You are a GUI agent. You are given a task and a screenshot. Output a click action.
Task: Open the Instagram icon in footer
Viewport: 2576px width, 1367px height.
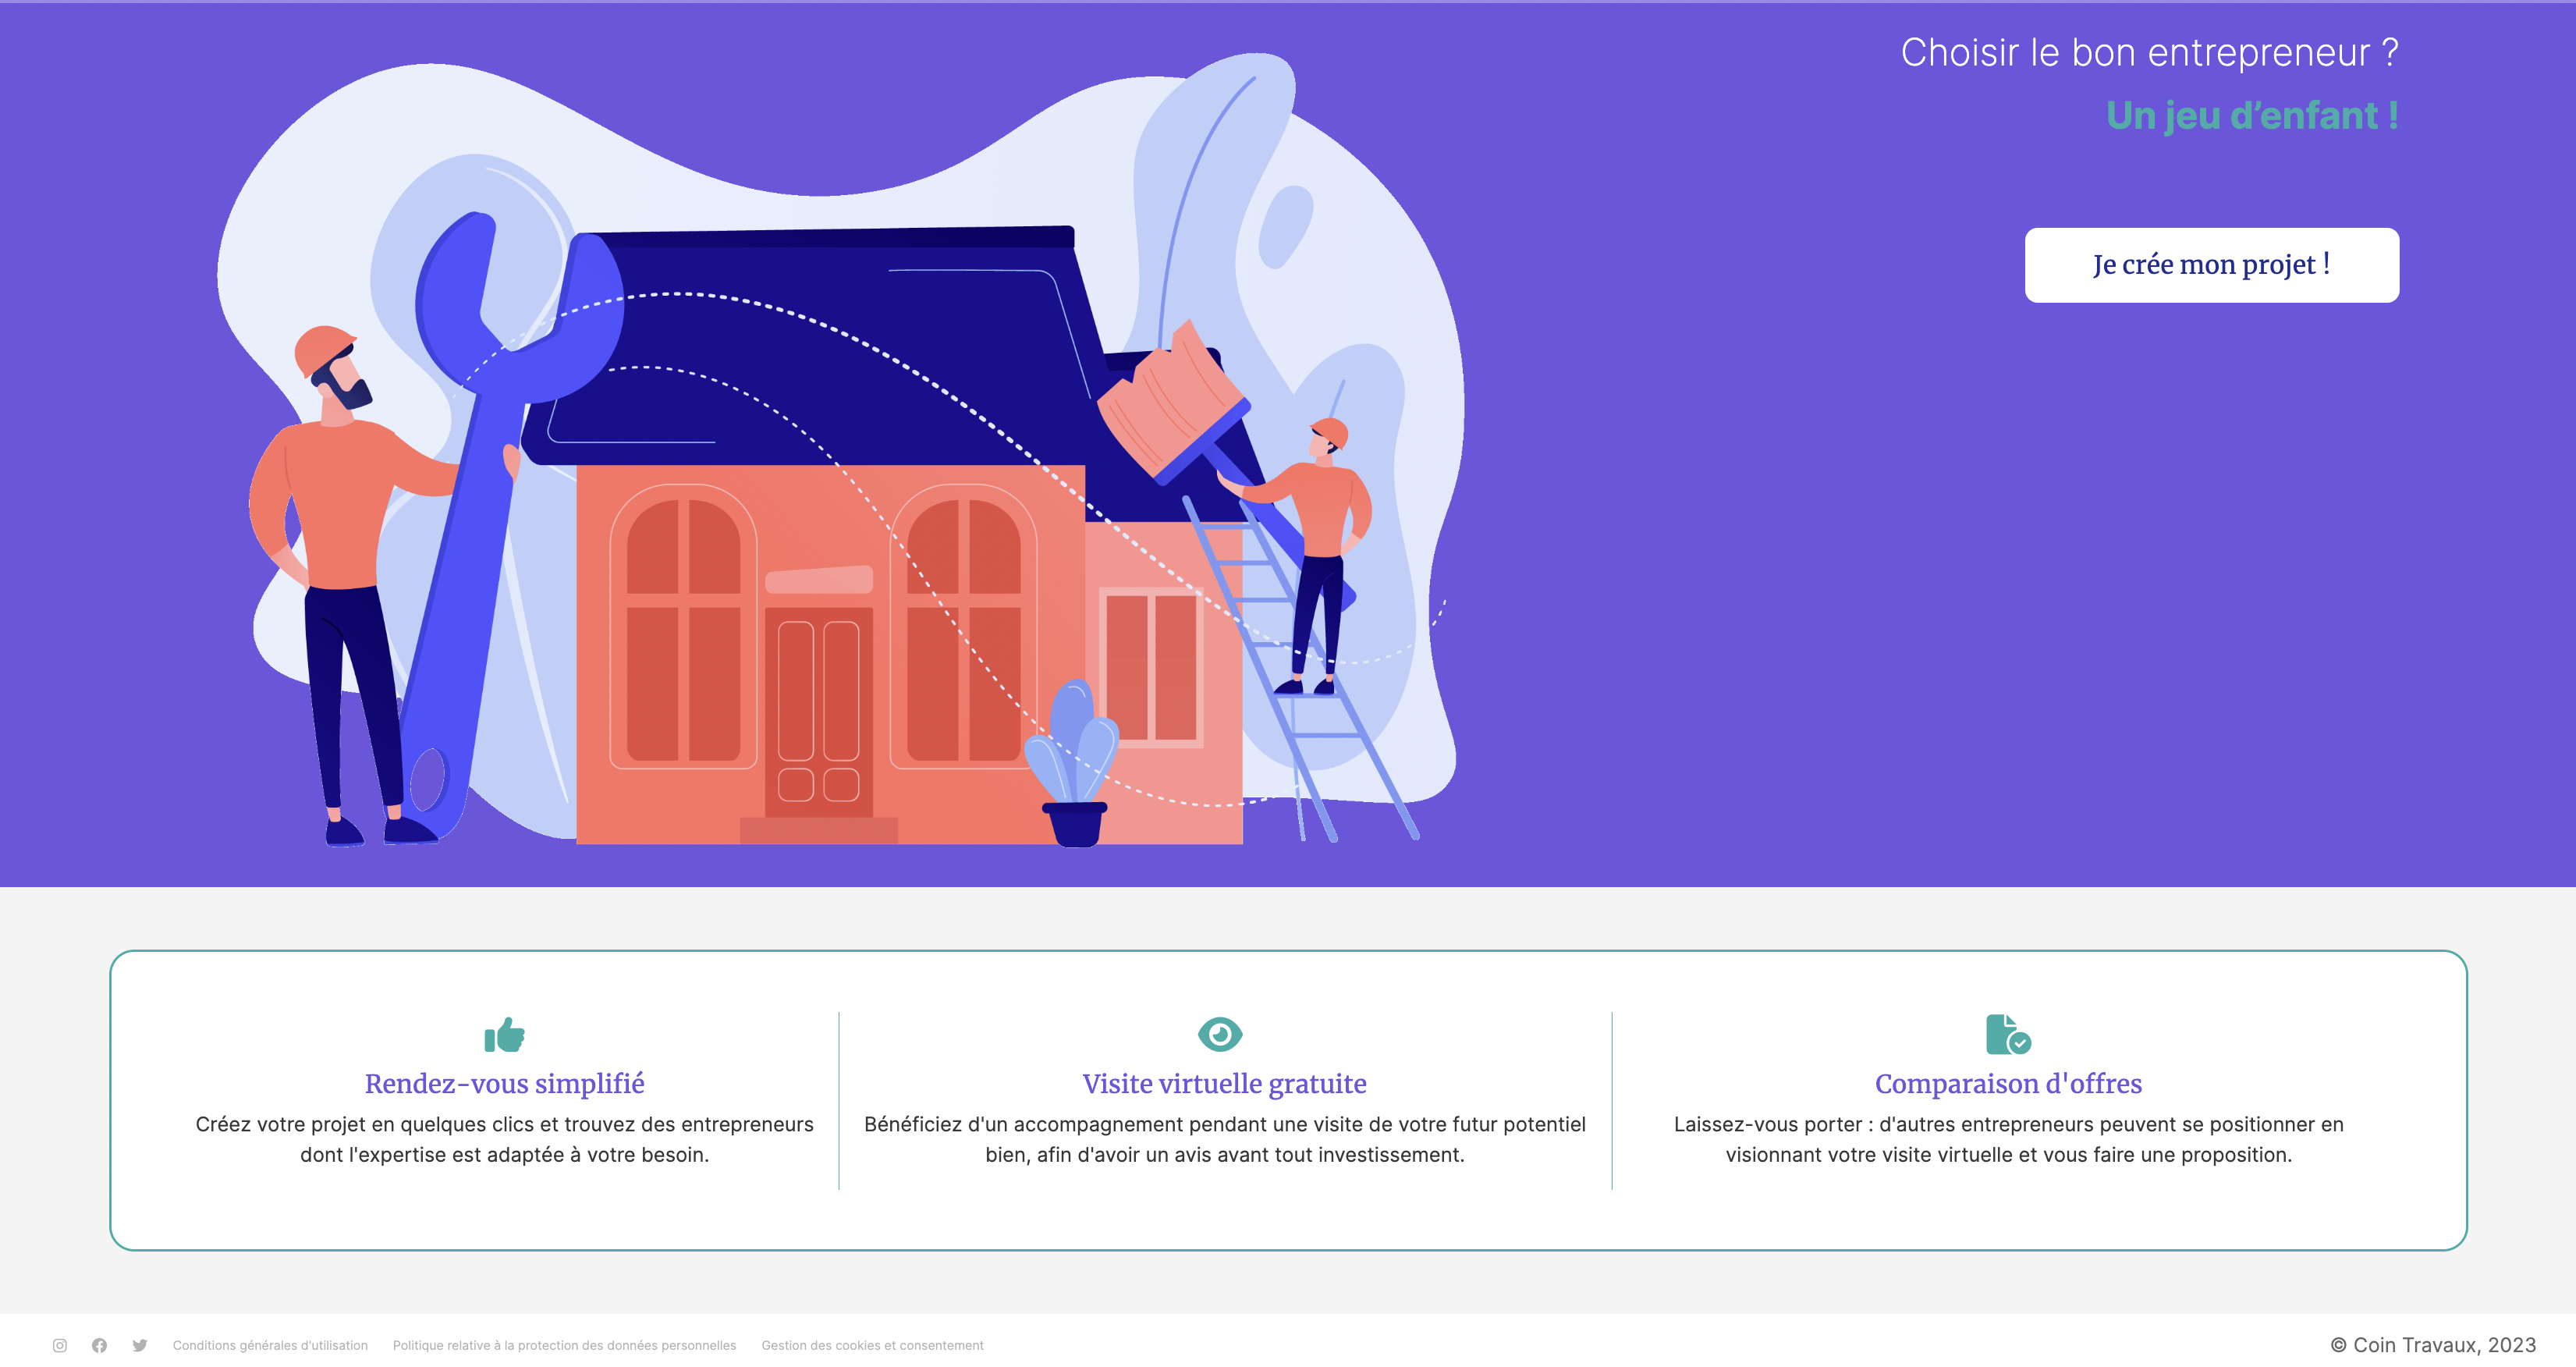(60, 1345)
